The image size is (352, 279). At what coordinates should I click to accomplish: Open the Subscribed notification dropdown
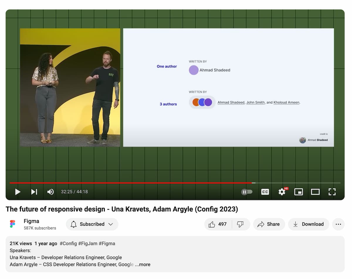tap(92, 224)
